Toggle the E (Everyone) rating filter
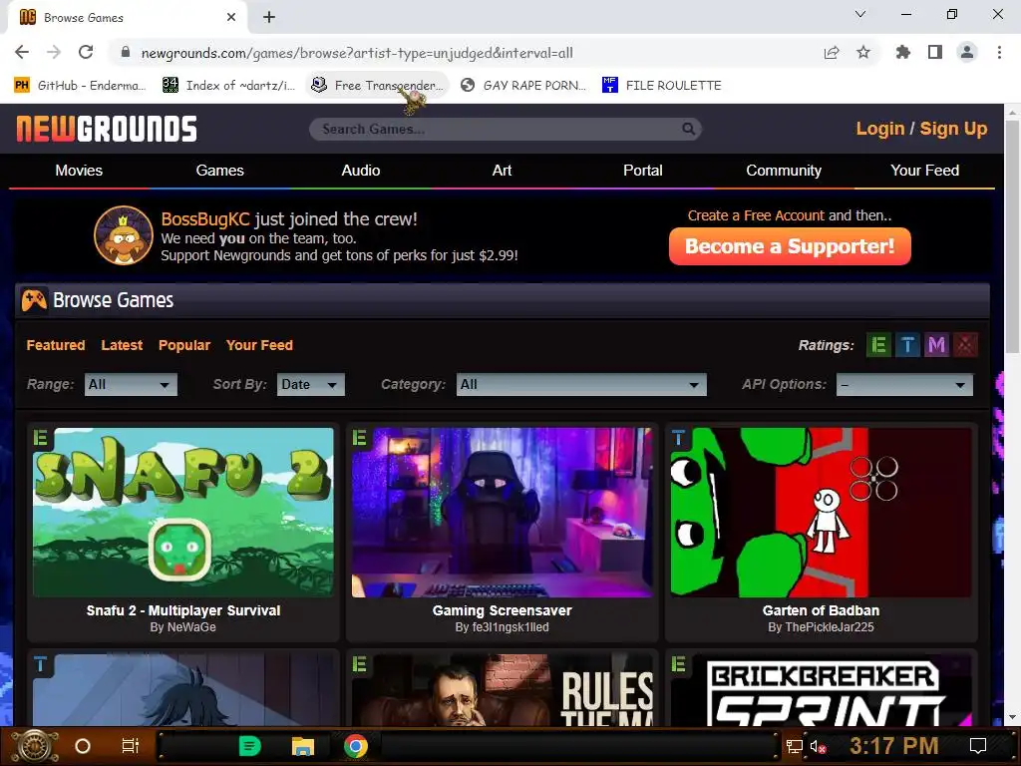 click(x=878, y=345)
